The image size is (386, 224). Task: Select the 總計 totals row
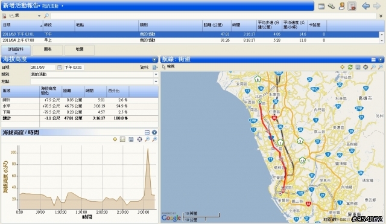(80, 118)
